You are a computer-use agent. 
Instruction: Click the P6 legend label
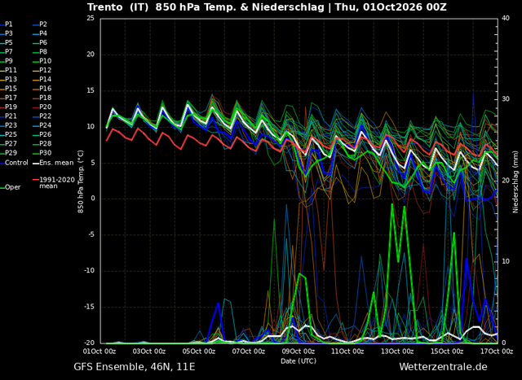click(43, 42)
